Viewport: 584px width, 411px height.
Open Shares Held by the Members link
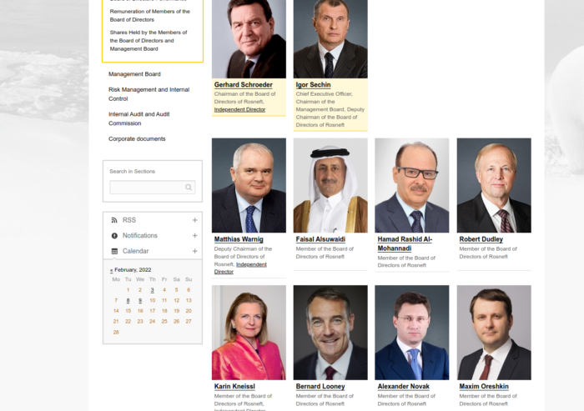149,41
